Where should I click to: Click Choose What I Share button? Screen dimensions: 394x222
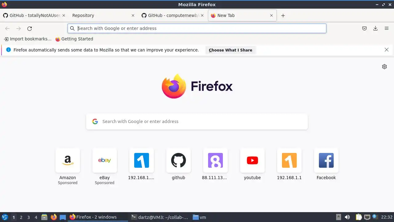(231, 50)
